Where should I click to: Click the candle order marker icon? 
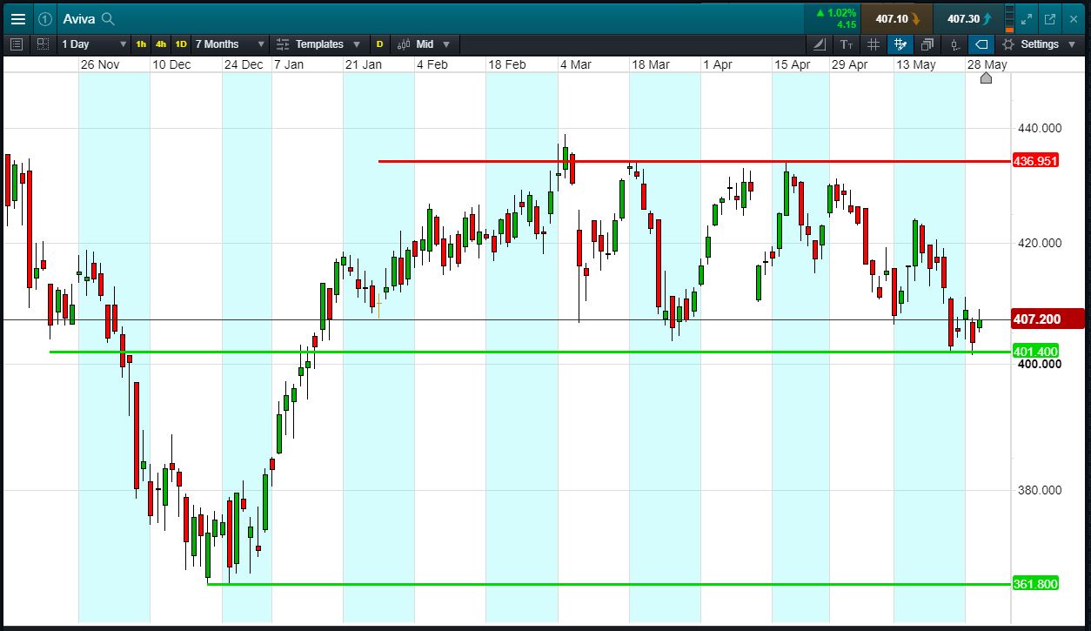955,44
